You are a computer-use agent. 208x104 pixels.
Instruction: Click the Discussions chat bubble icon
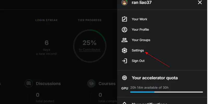(x=28, y=83)
